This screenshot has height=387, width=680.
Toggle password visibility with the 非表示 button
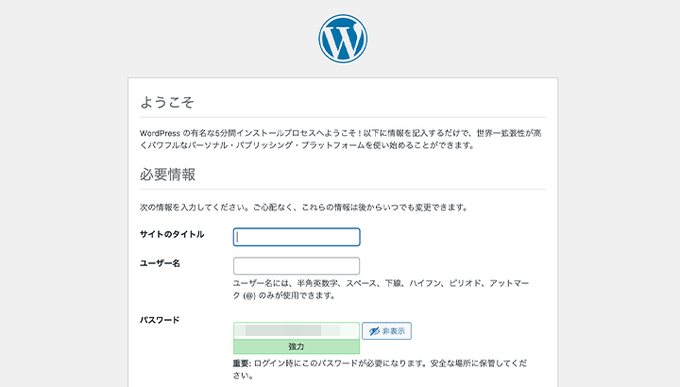386,331
